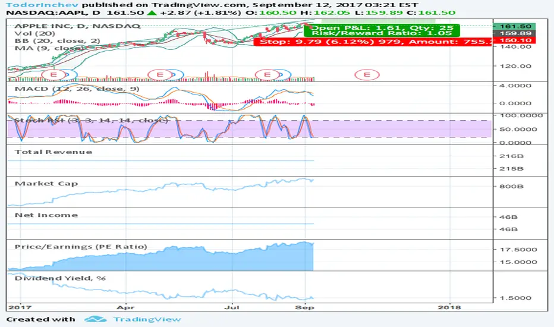Click the '+2.87 (+1.81%)' change value
The height and width of the screenshot is (327, 554).
point(200,12)
